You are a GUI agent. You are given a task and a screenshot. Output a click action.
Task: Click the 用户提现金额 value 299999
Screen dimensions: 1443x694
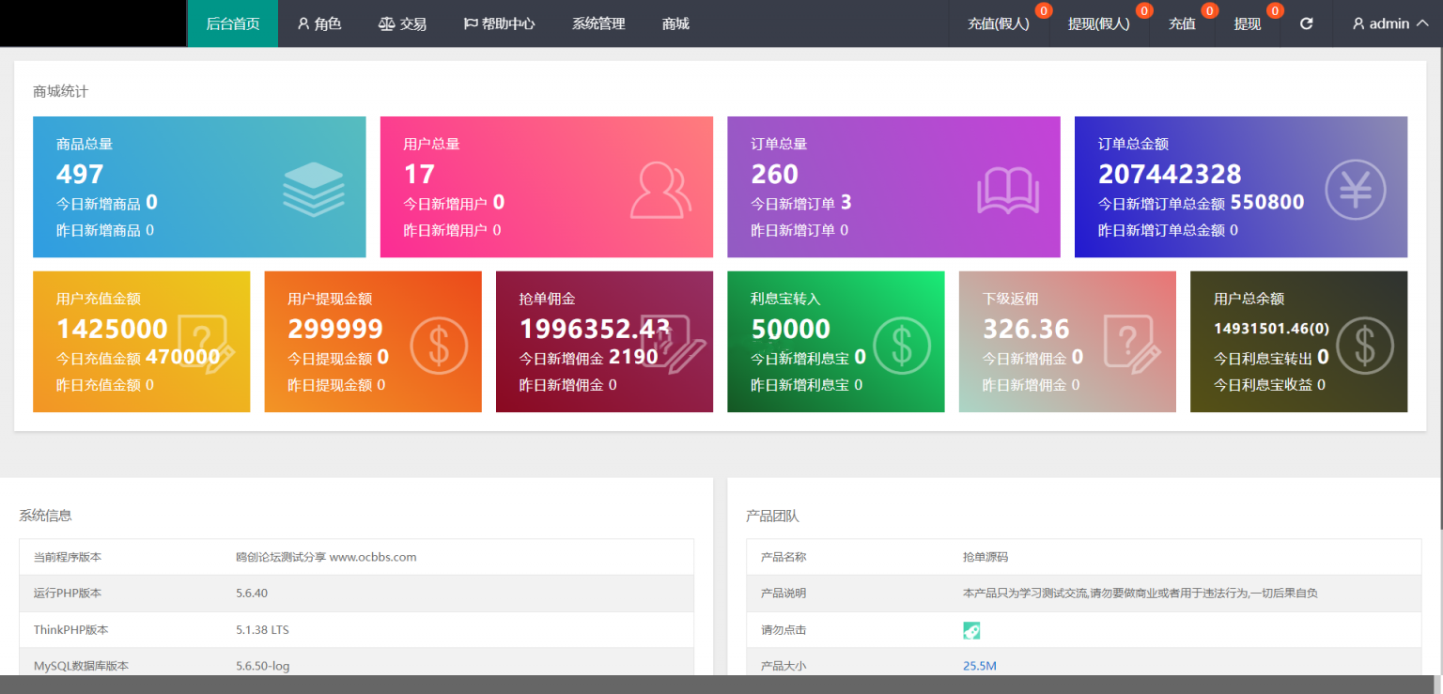[x=335, y=329]
